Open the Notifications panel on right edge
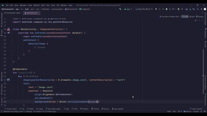207x116 pixels. 205,33
